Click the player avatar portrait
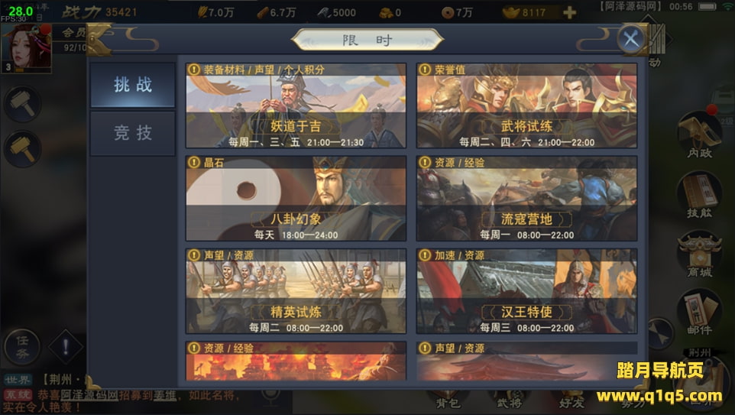This screenshot has height=415, width=735. 26,48
